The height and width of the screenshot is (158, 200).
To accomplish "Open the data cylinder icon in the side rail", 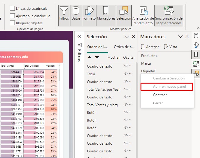I will [196, 36].
